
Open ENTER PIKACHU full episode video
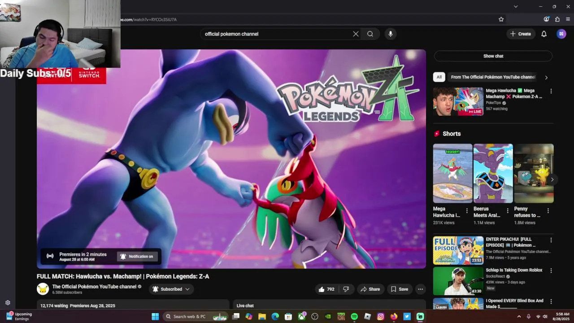click(x=458, y=250)
